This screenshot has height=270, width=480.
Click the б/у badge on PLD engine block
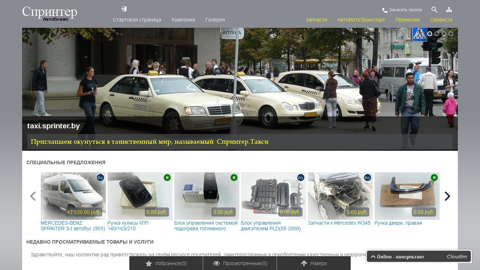(301, 178)
